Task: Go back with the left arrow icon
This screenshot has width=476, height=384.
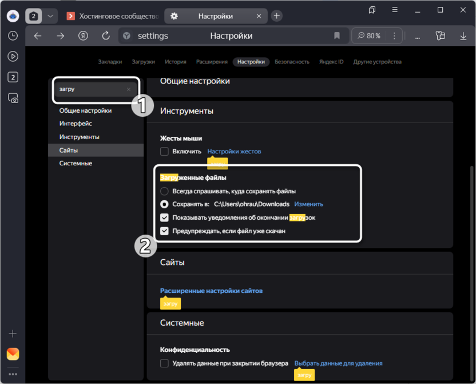Action: 38,36
